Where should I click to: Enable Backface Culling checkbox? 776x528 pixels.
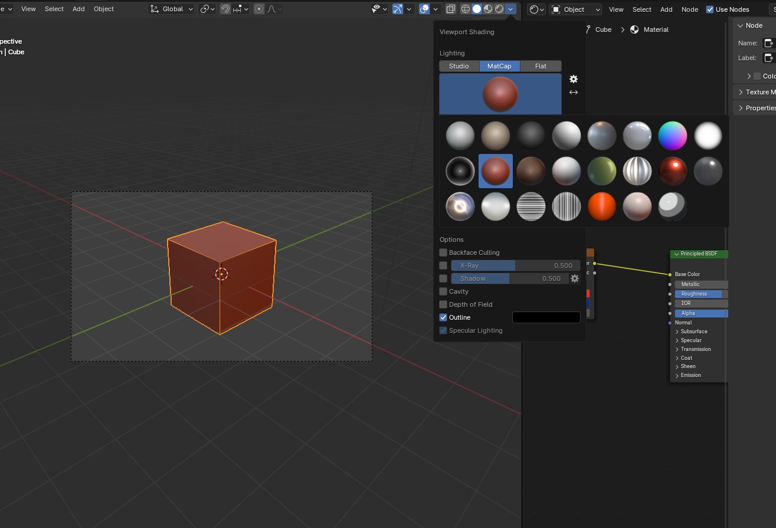443,252
